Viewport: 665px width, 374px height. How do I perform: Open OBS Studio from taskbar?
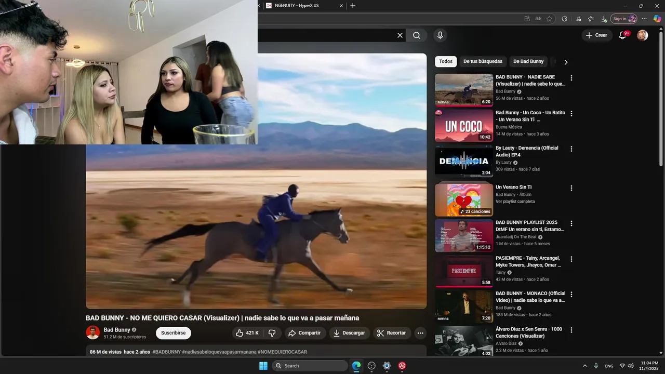(x=371, y=366)
